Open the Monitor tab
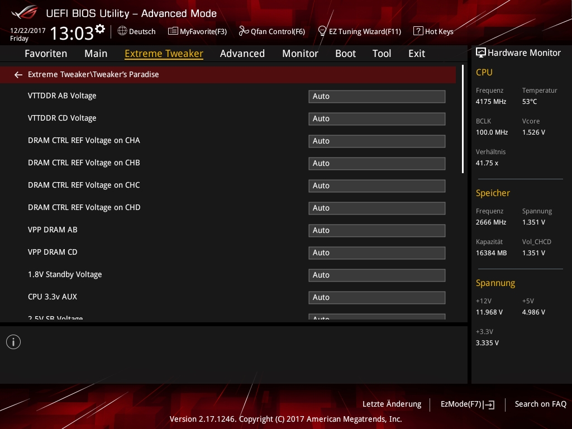 [x=300, y=54]
